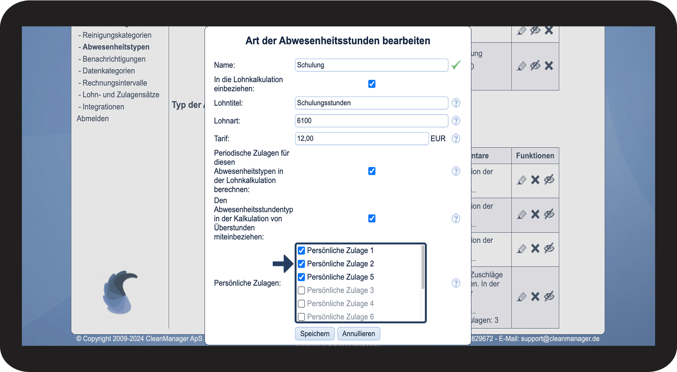The height and width of the screenshot is (372, 677).
Task: Click the green checkmark beside Name field
Action: (x=456, y=65)
